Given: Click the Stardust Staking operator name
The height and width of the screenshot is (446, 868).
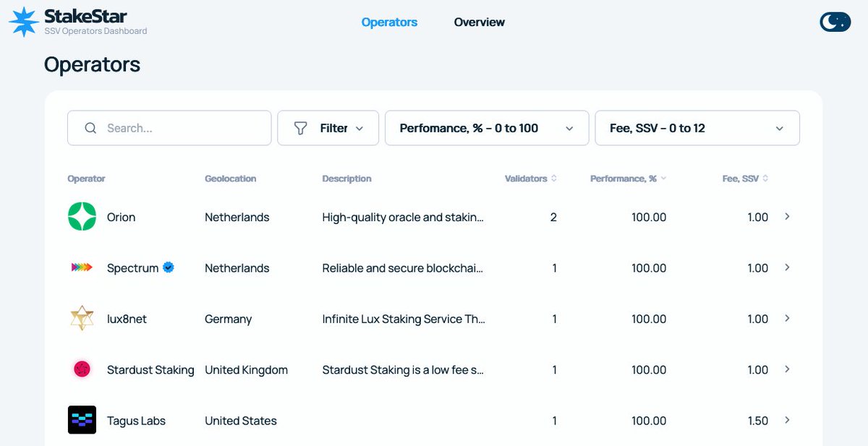Looking at the screenshot, I should pyautogui.click(x=150, y=370).
